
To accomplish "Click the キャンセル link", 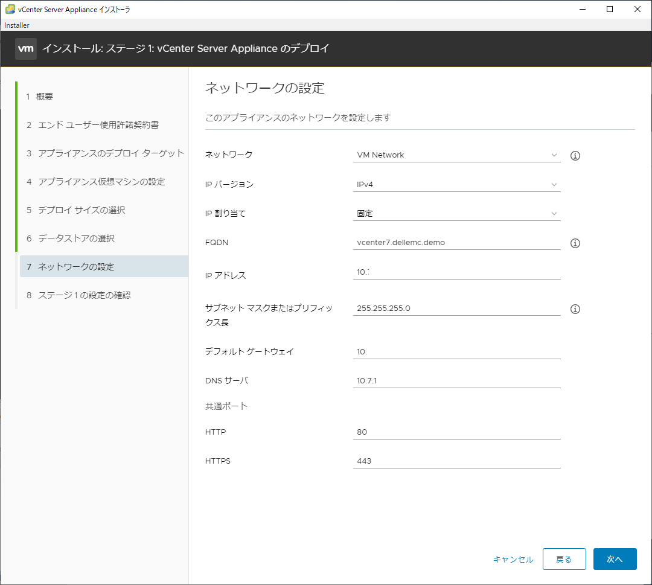I will 513,559.
